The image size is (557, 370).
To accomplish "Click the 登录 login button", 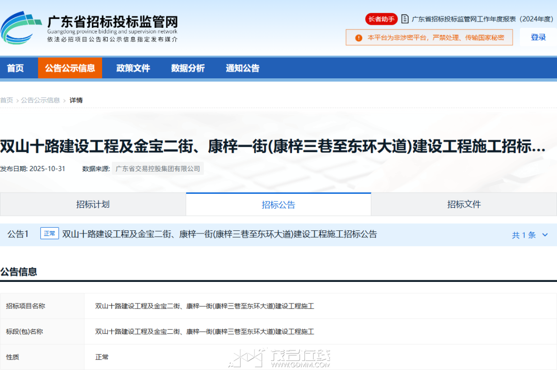I will (x=538, y=37).
